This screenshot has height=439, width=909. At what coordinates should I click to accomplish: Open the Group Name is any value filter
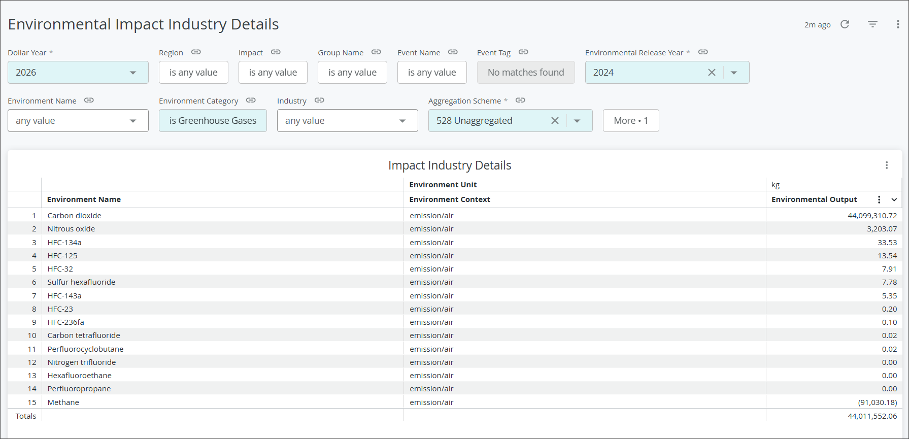coord(352,73)
